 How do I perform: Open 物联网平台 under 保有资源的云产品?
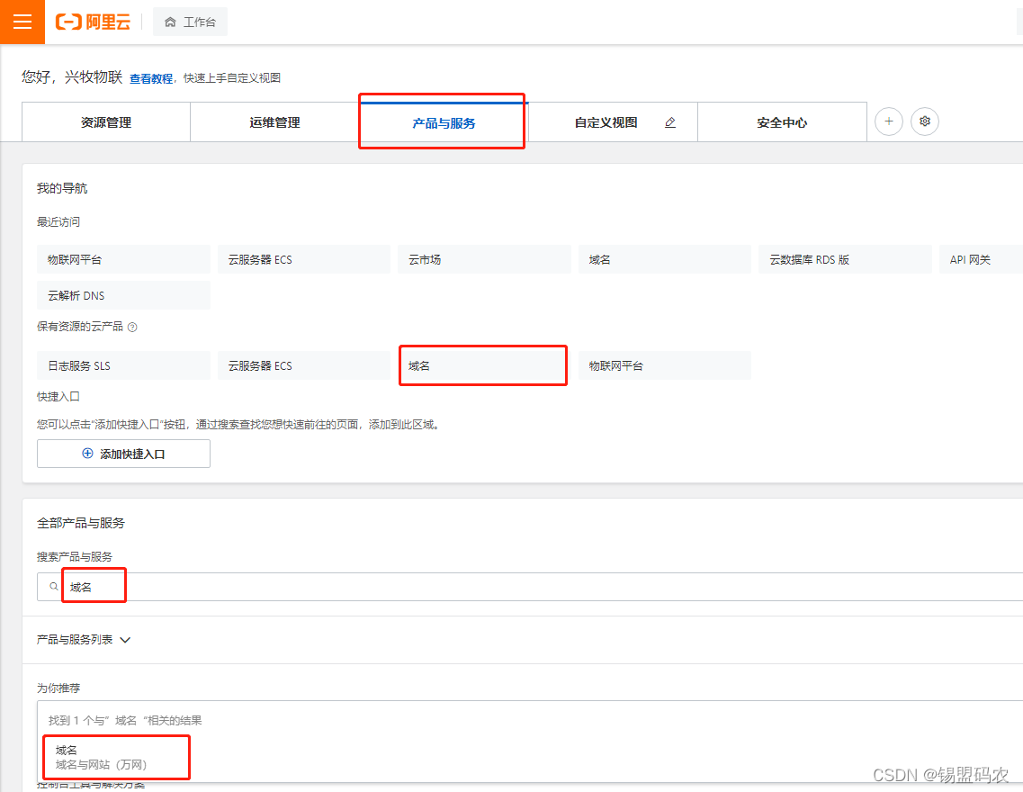(x=663, y=365)
